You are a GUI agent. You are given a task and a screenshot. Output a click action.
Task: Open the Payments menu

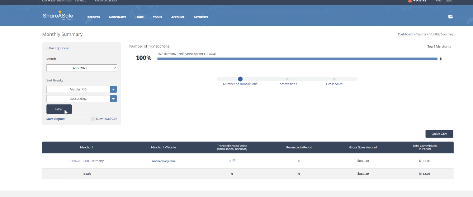tap(201, 17)
